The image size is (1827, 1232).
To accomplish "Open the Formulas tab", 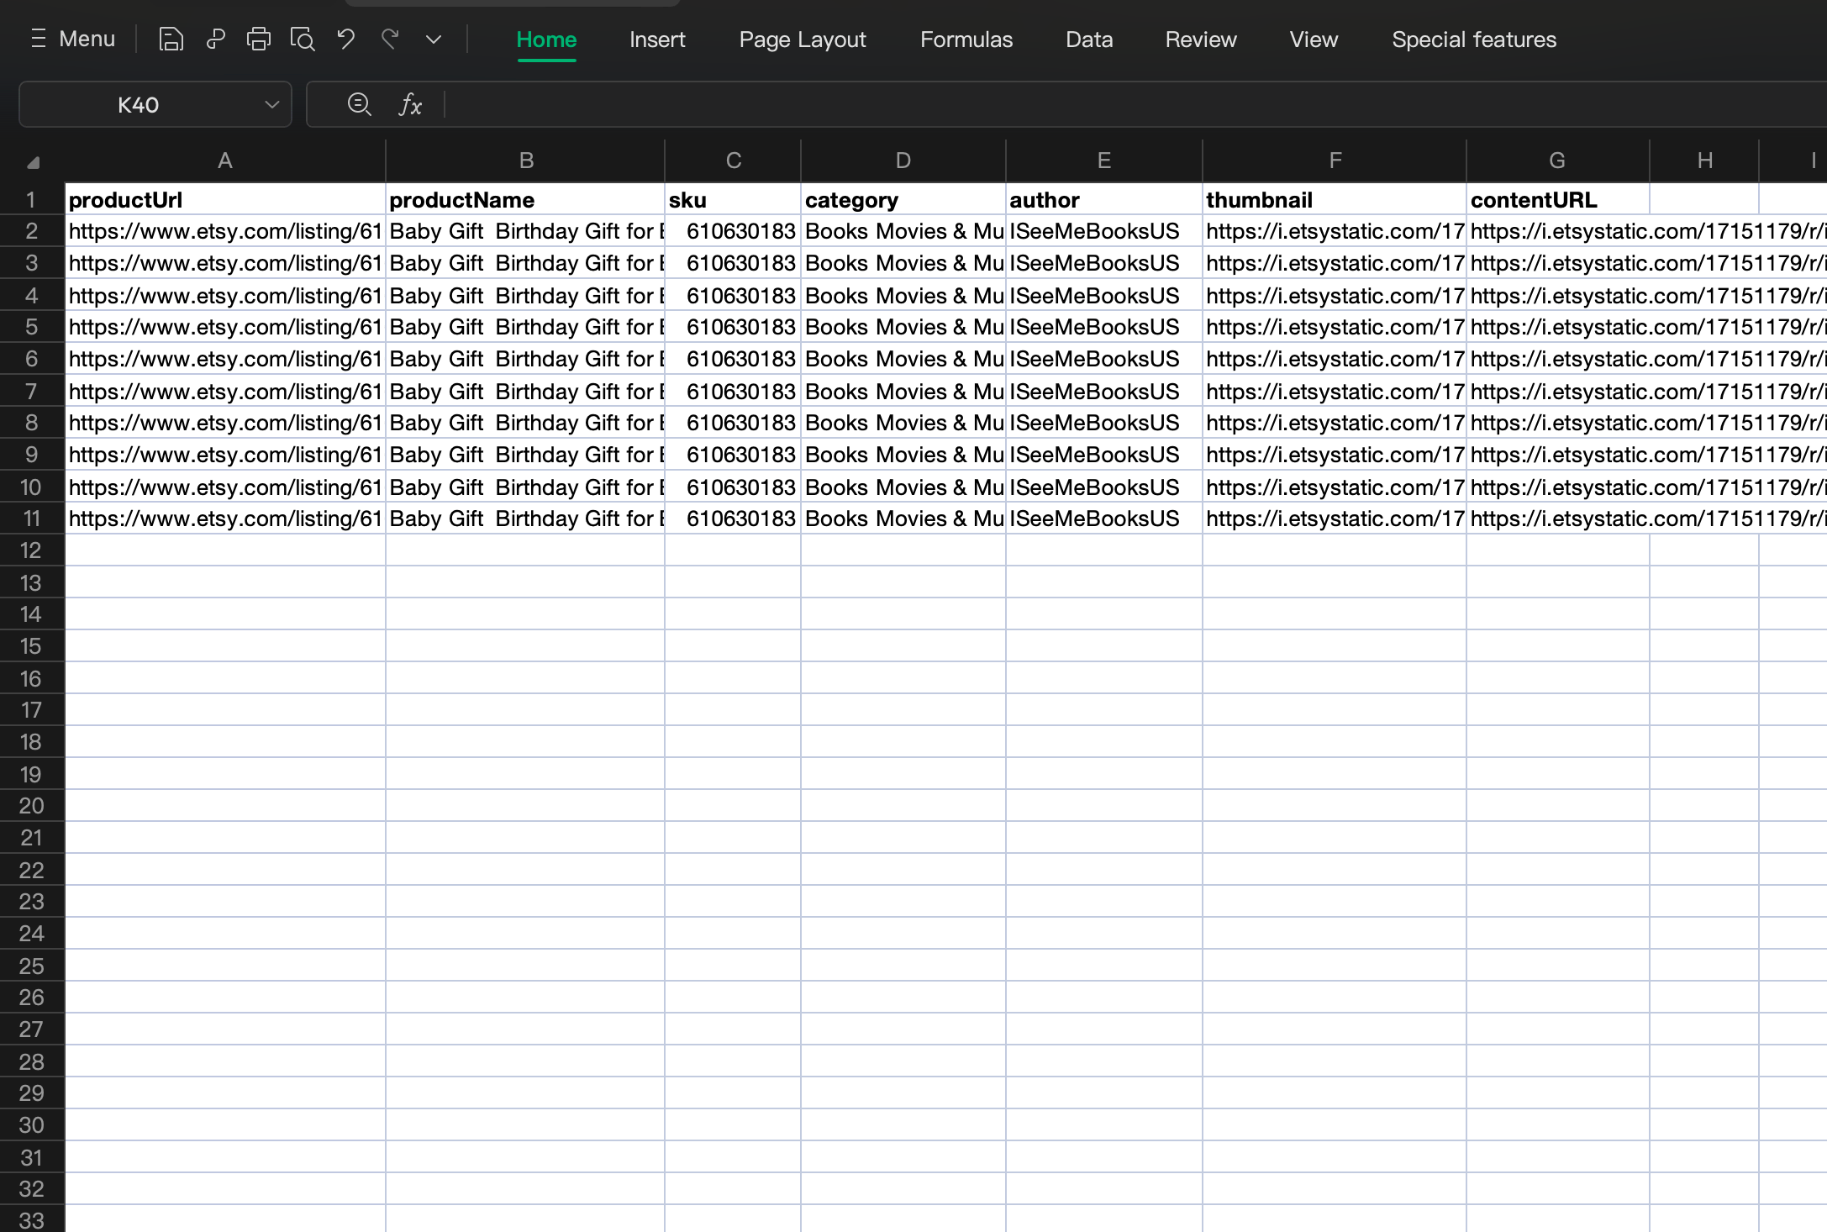I will (966, 39).
